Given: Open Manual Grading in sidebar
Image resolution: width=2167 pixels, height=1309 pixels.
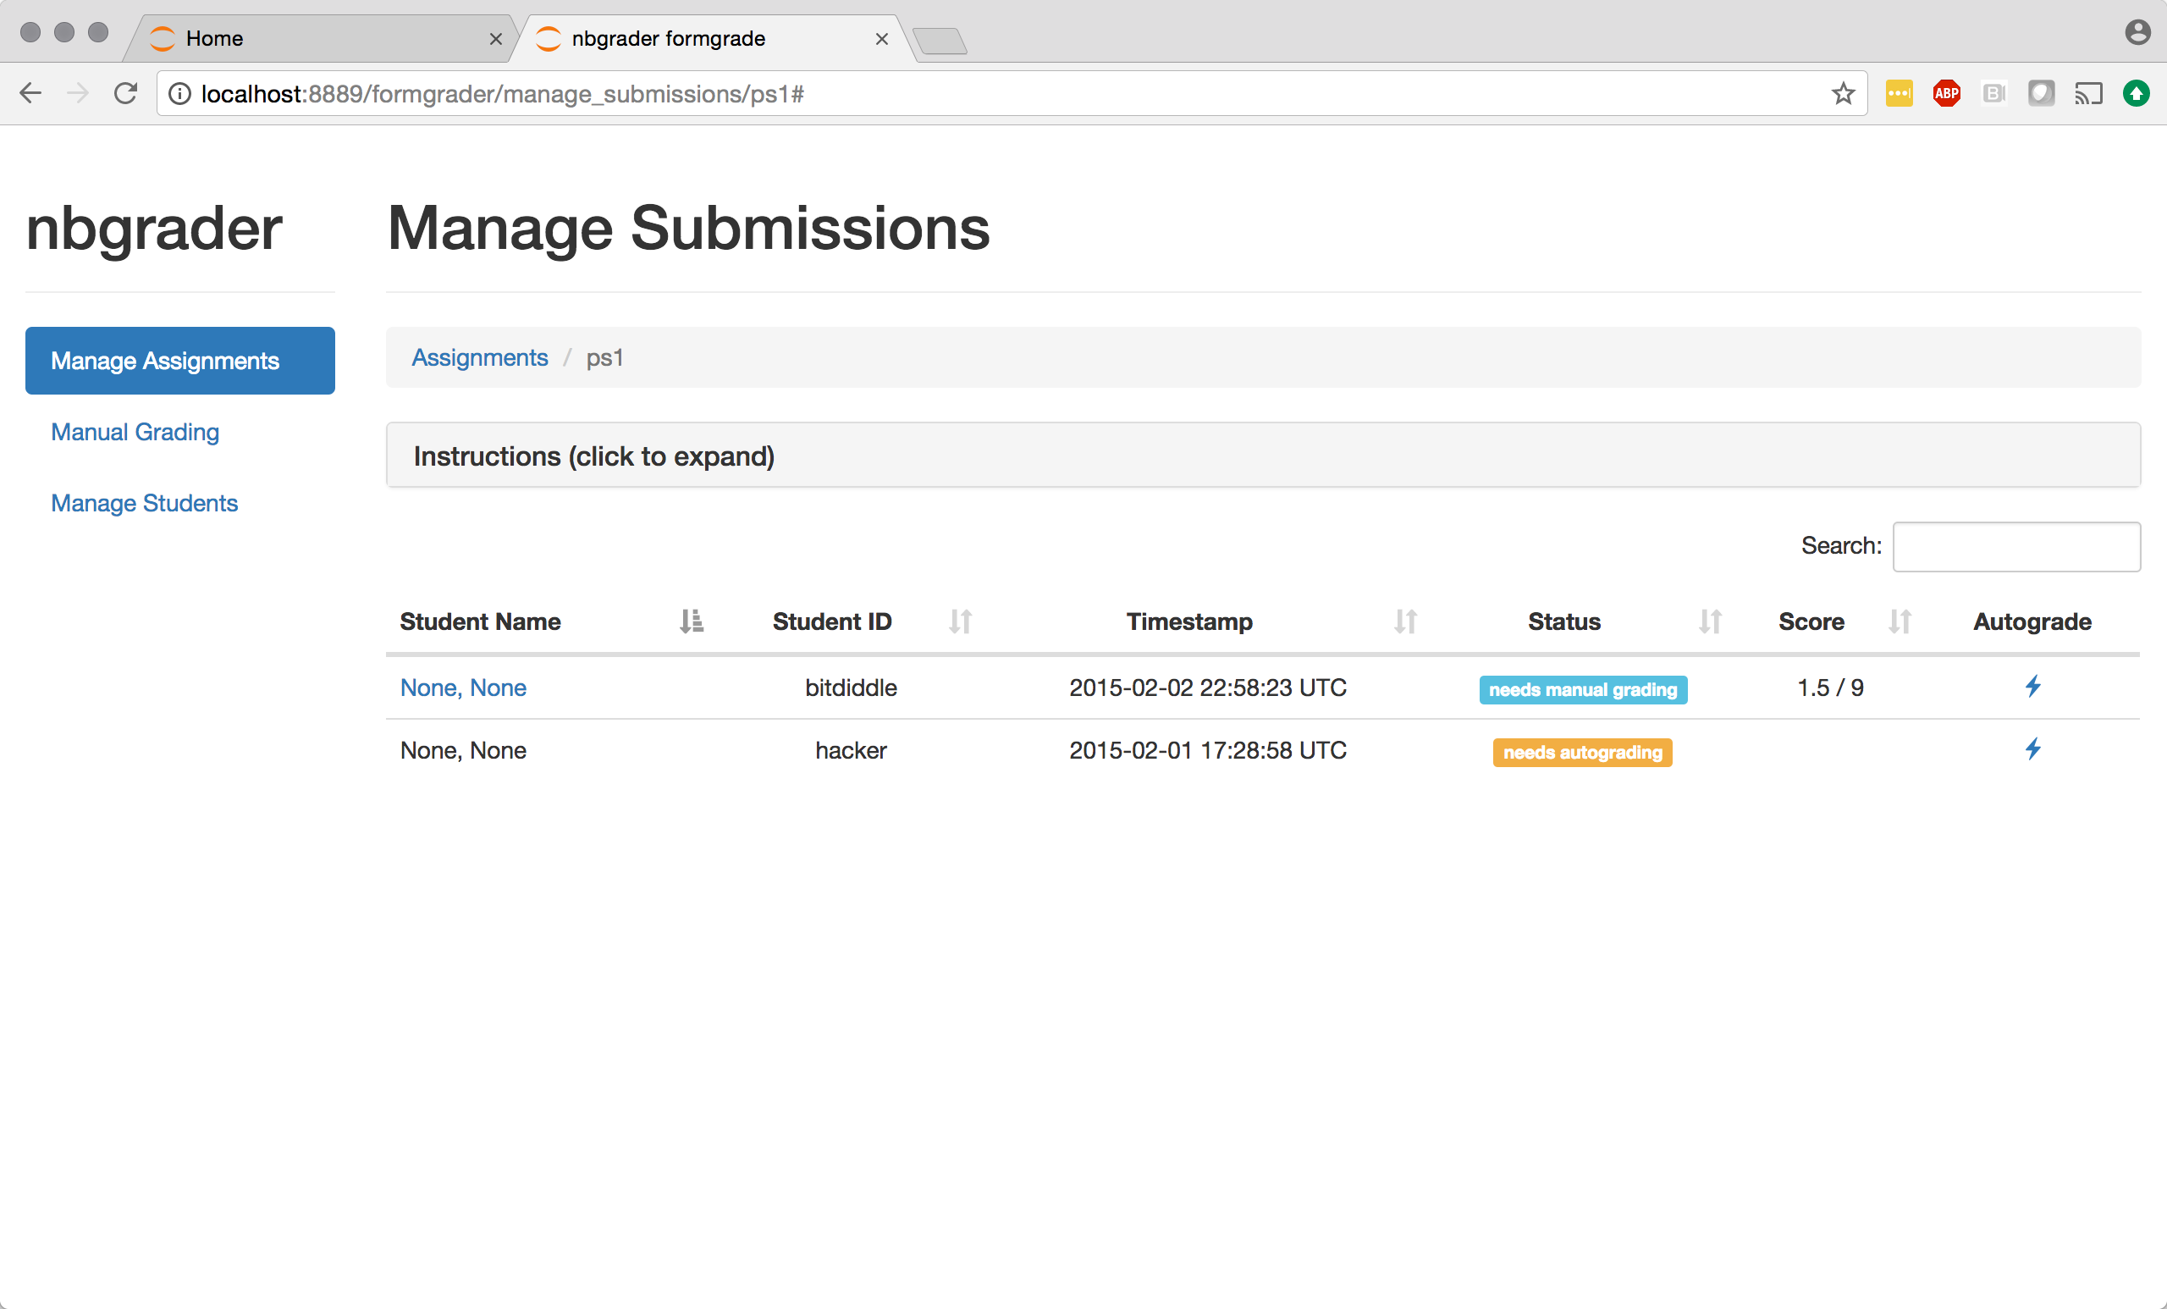Looking at the screenshot, I should click(x=135, y=432).
